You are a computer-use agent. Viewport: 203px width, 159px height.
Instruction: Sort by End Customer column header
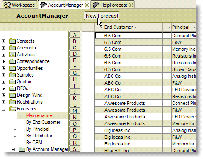pyautogui.click(x=118, y=27)
